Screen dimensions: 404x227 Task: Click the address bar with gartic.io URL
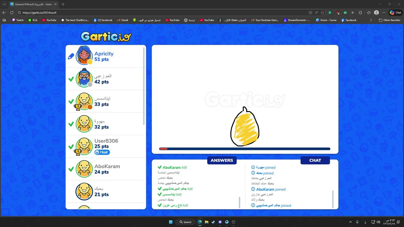pos(170,13)
